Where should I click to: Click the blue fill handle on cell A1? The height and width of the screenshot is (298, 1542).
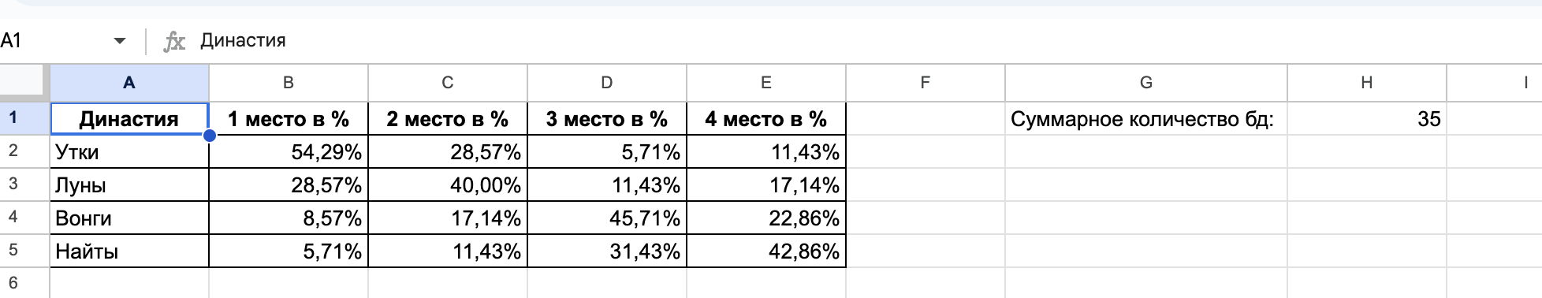(210, 136)
